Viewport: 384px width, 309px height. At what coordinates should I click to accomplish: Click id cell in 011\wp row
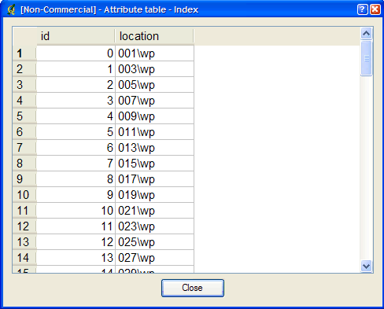[76, 132]
